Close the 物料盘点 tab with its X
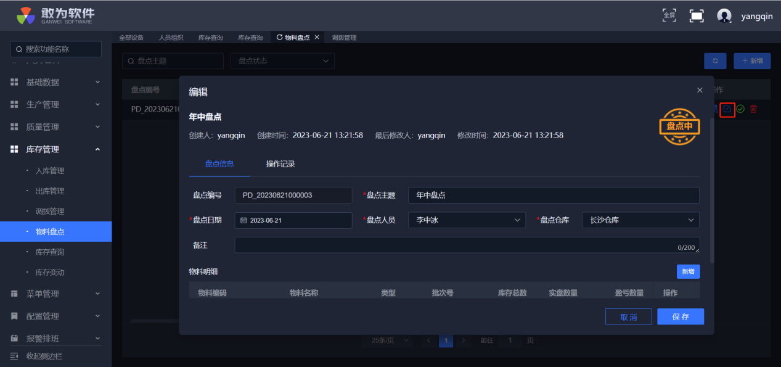 pos(317,38)
